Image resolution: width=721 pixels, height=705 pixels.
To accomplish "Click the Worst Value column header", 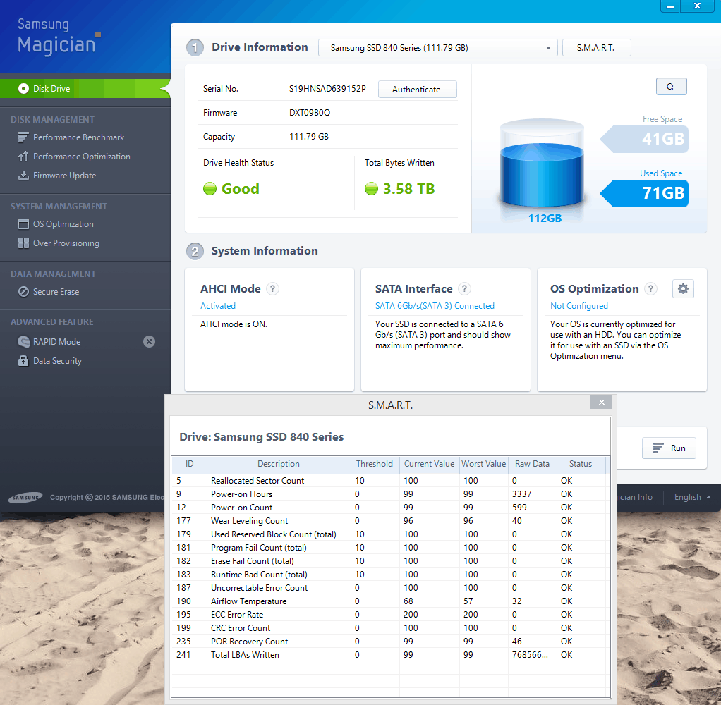I will (484, 464).
